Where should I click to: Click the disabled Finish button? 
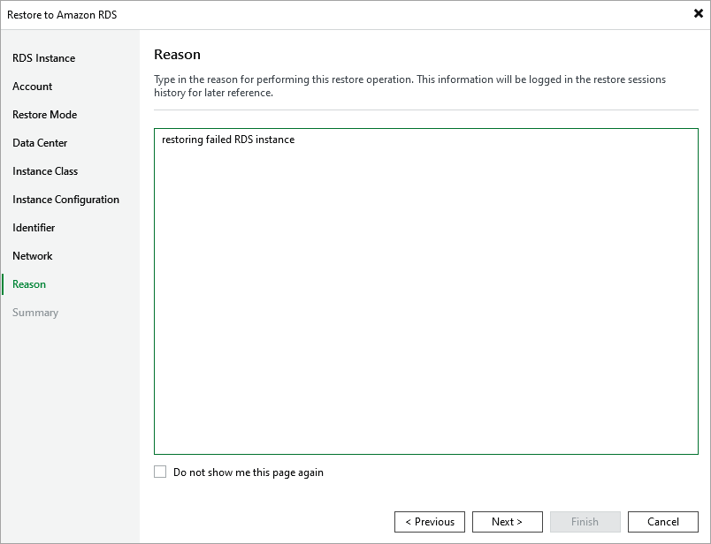point(585,522)
